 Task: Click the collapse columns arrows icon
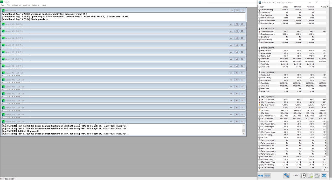pyautogui.click(x=267, y=176)
